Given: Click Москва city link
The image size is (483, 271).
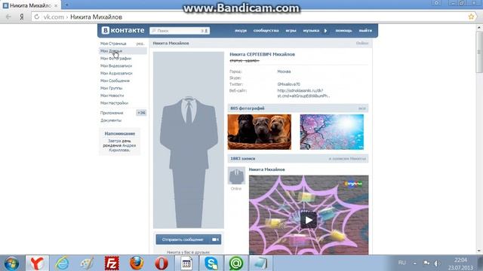Looking at the screenshot, I should (x=284, y=72).
